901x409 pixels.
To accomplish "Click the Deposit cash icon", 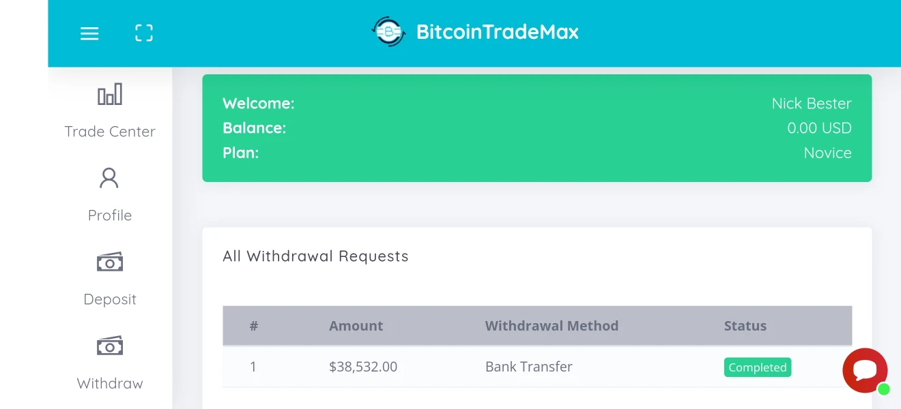I will [x=110, y=262].
